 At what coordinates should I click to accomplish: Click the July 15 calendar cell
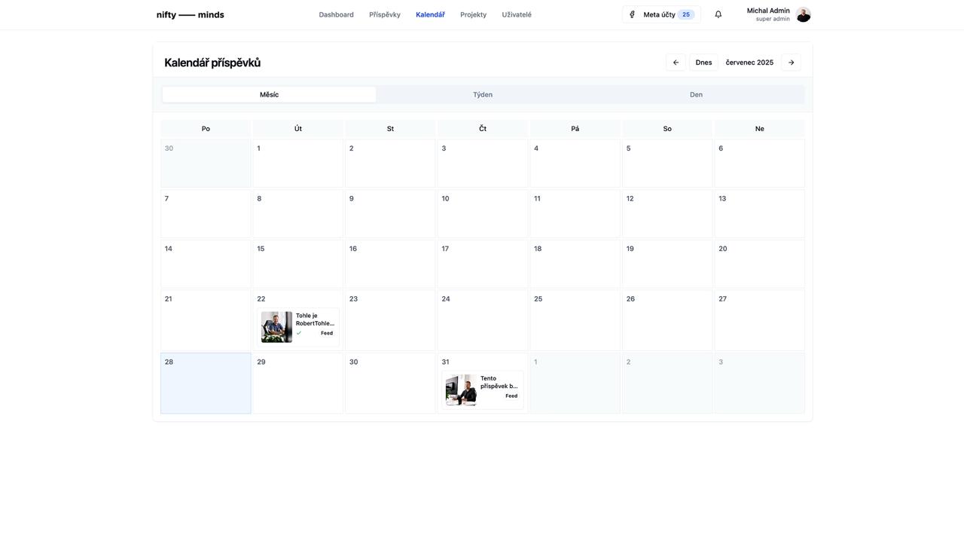(x=297, y=264)
